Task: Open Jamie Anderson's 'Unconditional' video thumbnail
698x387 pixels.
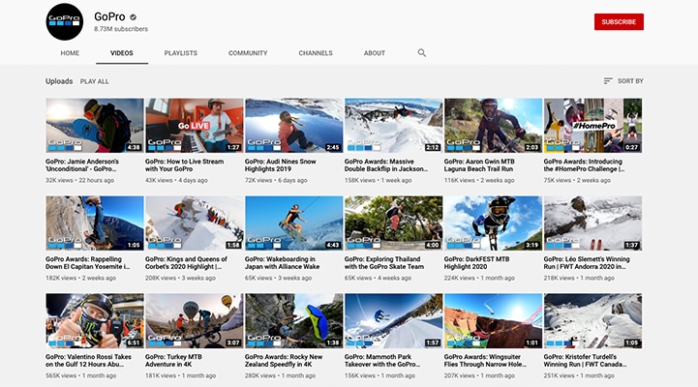Action: pyautogui.click(x=94, y=125)
